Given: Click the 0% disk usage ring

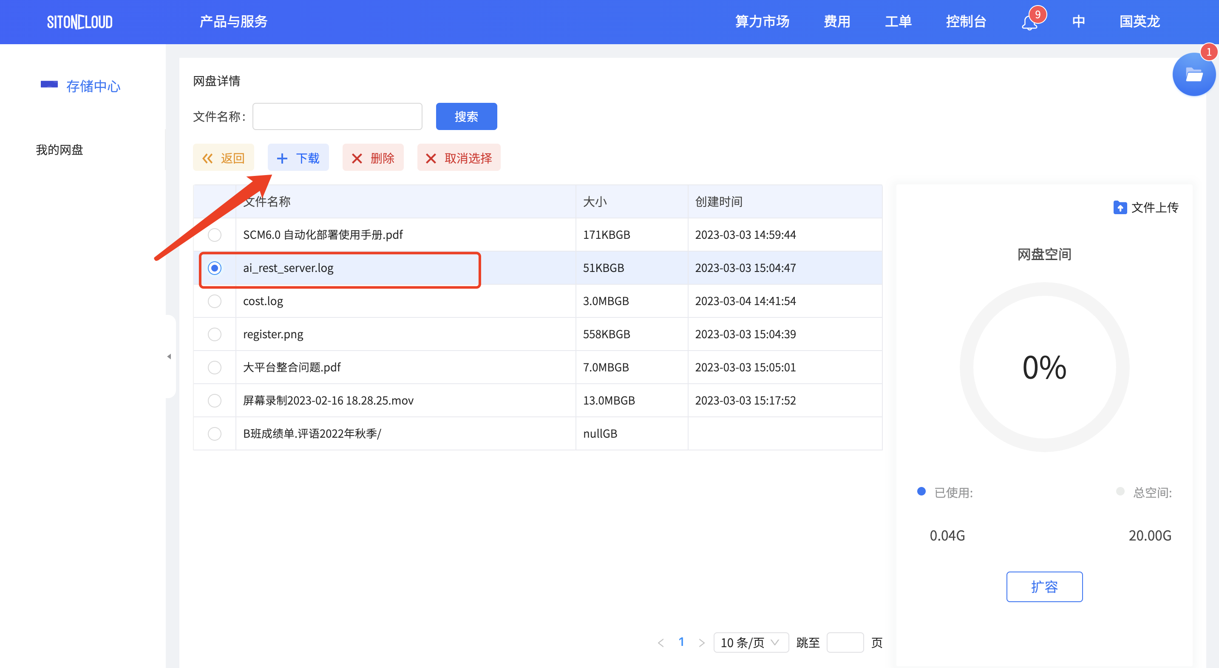Looking at the screenshot, I should pyautogui.click(x=1044, y=367).
